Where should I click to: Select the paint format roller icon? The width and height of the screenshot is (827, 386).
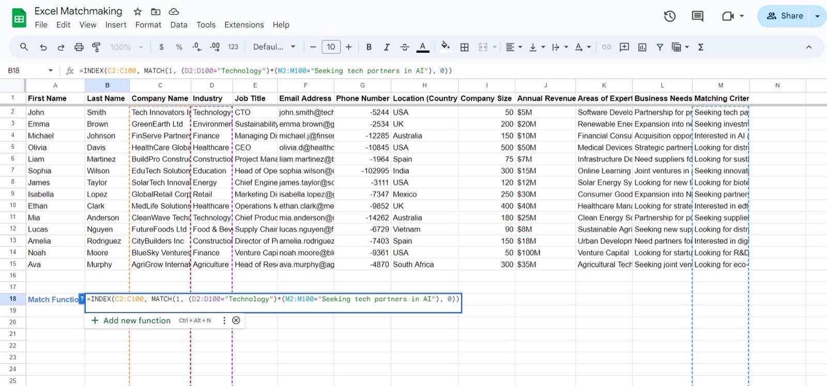96,47
